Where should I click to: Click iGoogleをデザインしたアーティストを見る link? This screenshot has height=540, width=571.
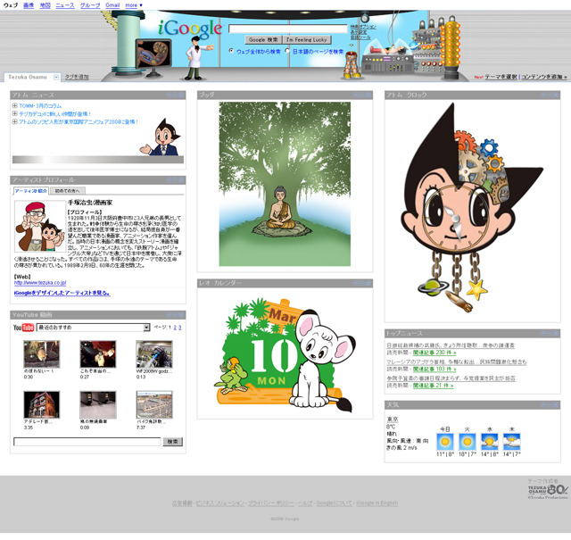click(62, 293)
